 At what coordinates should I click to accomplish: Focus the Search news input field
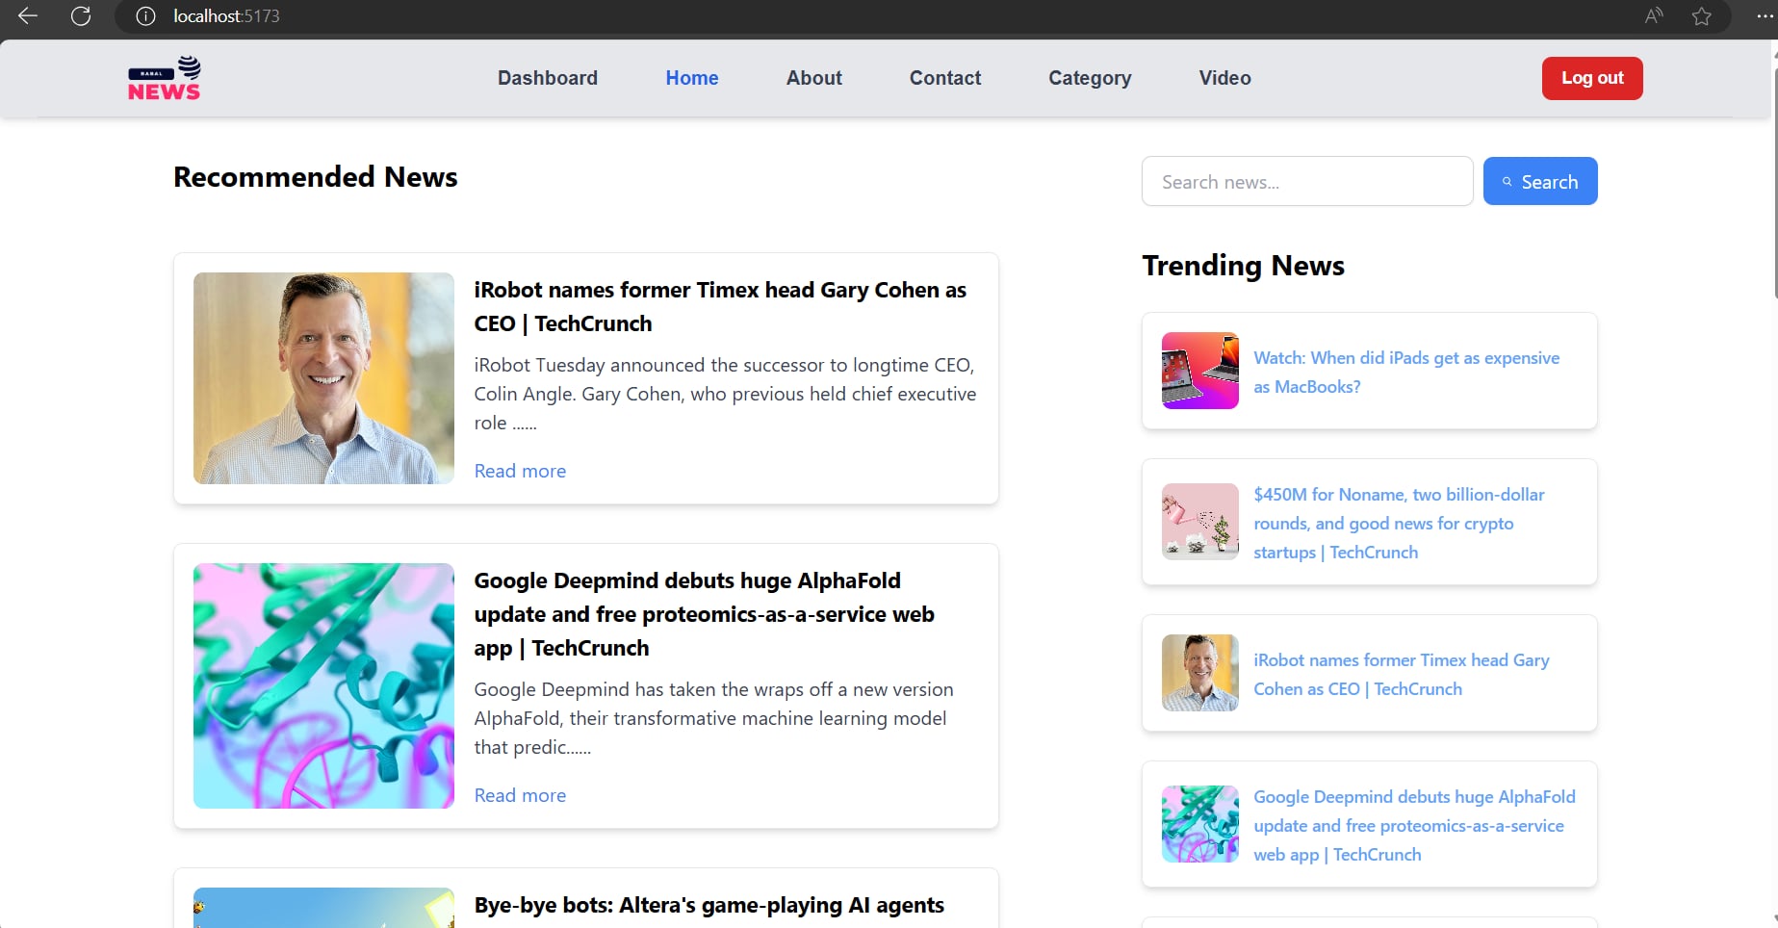pyautogui.click(x=1307, y=181)
